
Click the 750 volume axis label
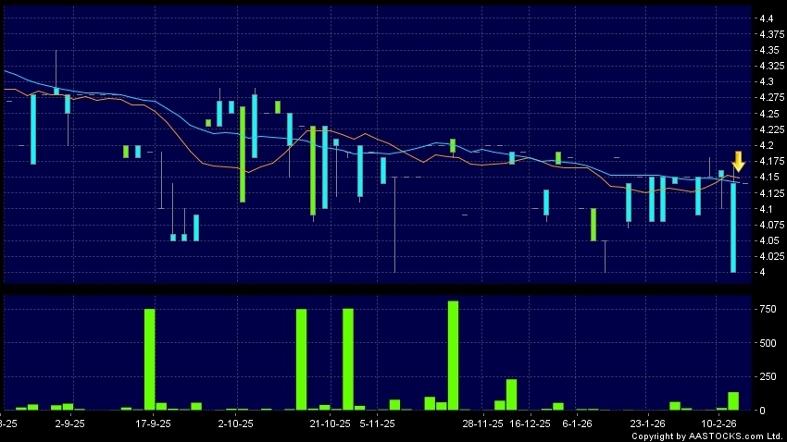click(x=766, y=309)
